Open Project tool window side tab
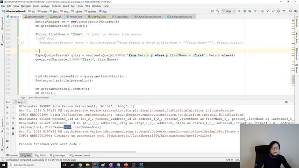The image size is (299, 168). (2, 40)
